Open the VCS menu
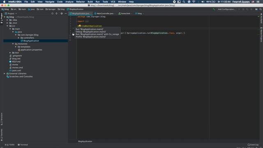Image resolution: width=263 pixels, height=148 pixels. coord(113,2)
